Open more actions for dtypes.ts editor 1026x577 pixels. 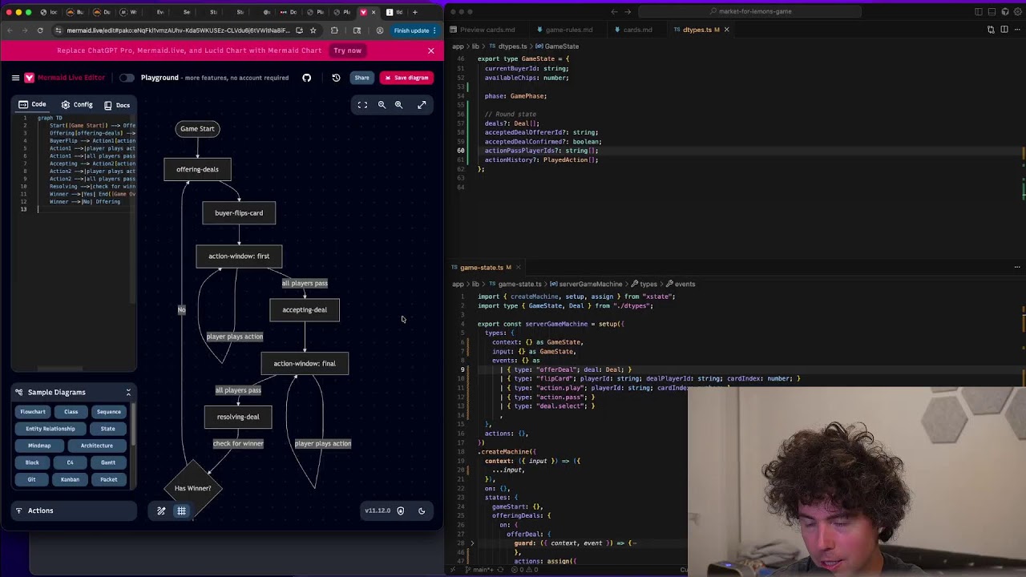pos(1016,30)
